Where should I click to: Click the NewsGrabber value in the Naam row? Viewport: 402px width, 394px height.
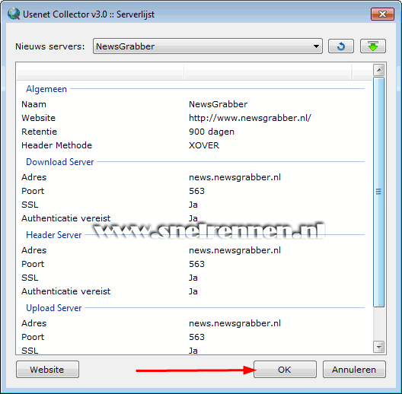(x=219, y=104)
